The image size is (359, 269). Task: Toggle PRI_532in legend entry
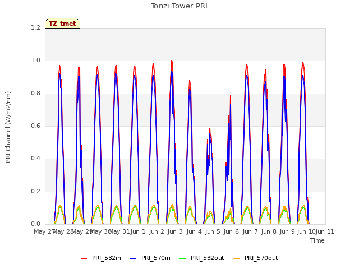[101, 258]
